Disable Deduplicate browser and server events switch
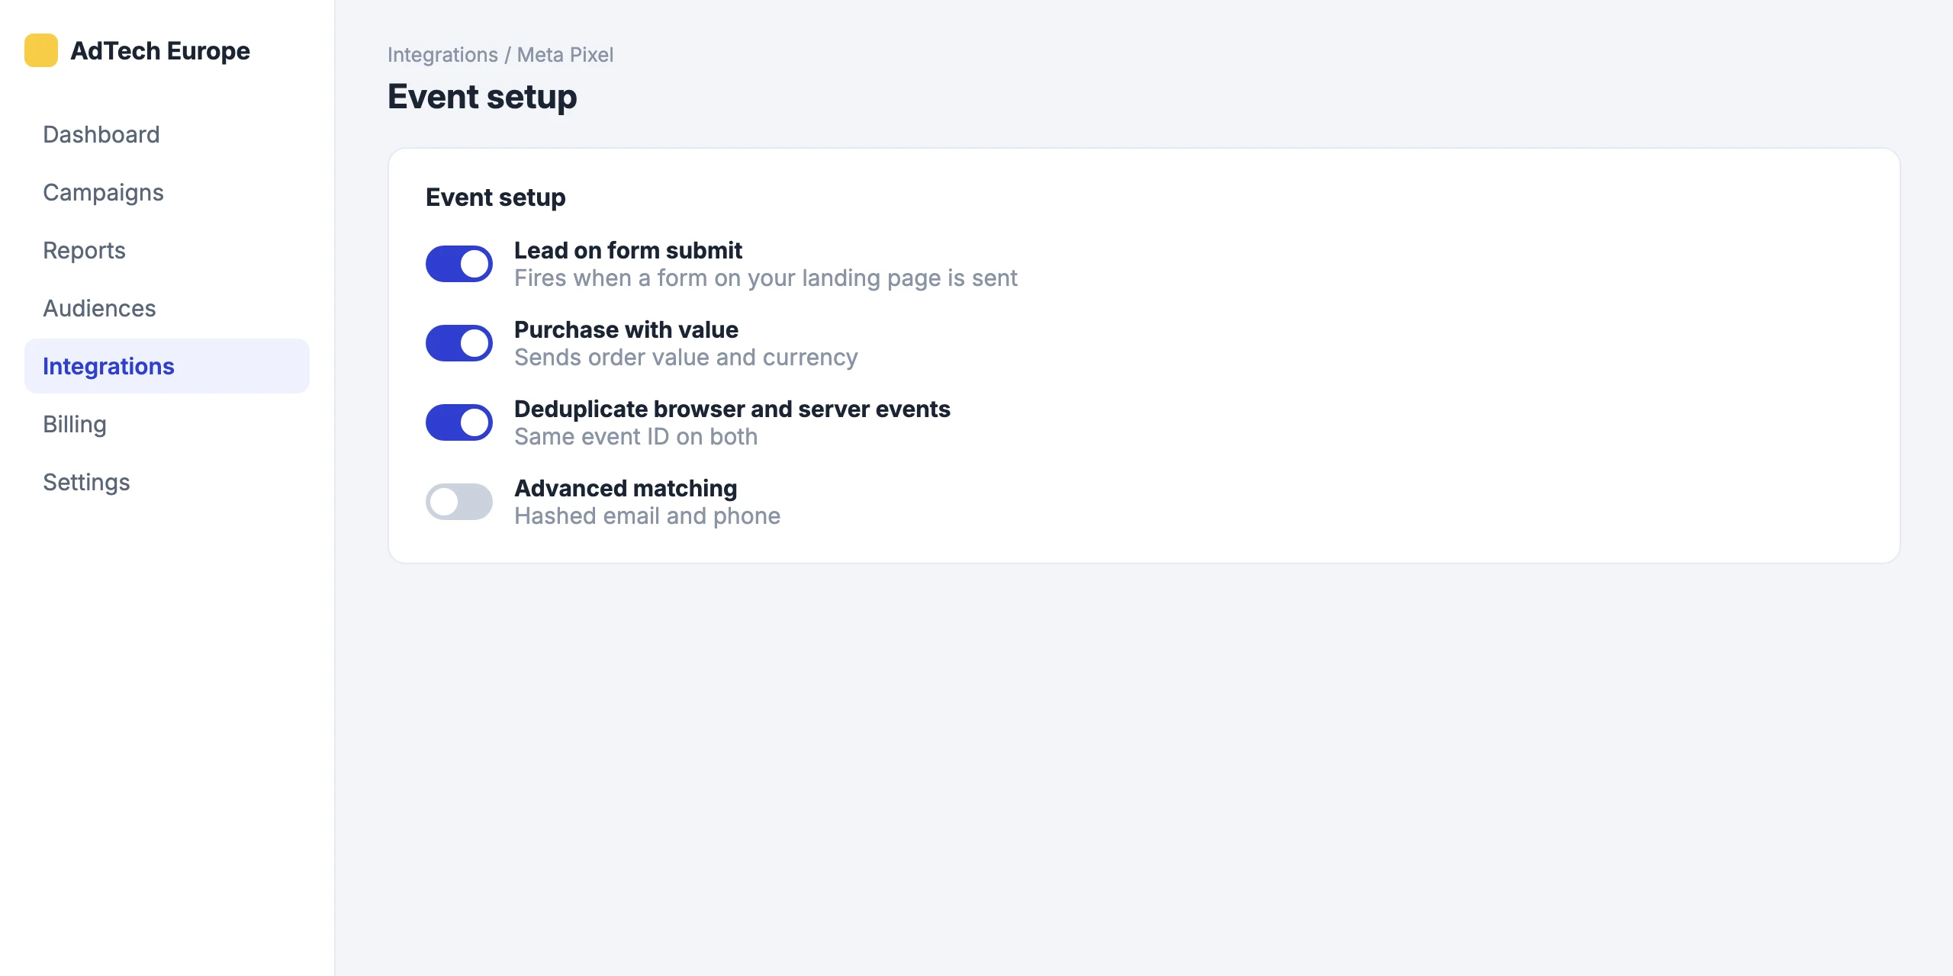This screenshot has width=1953, height=976. pyautogui.click(x=459, y=422)
